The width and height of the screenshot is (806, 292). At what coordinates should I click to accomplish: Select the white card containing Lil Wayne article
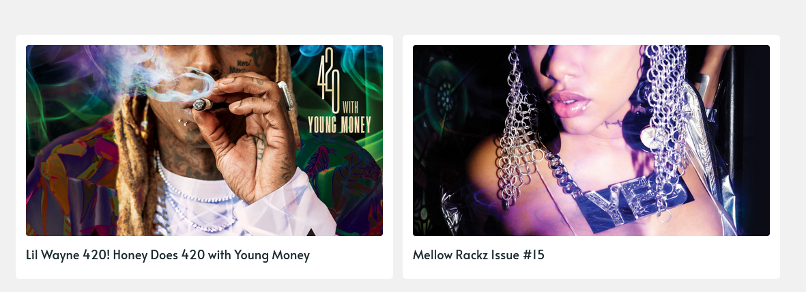[204, 157]
